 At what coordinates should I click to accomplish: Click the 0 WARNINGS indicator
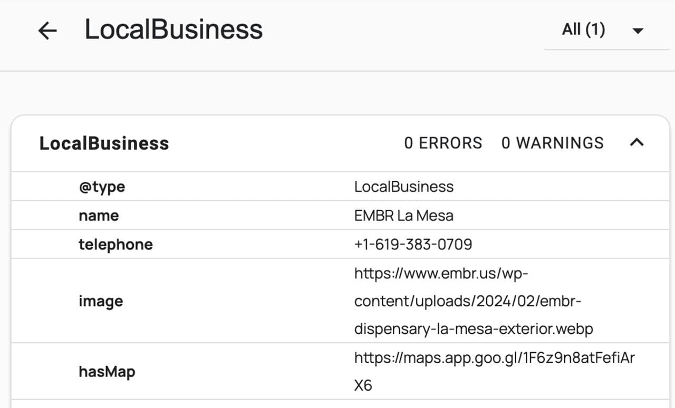tap(552, 143)
